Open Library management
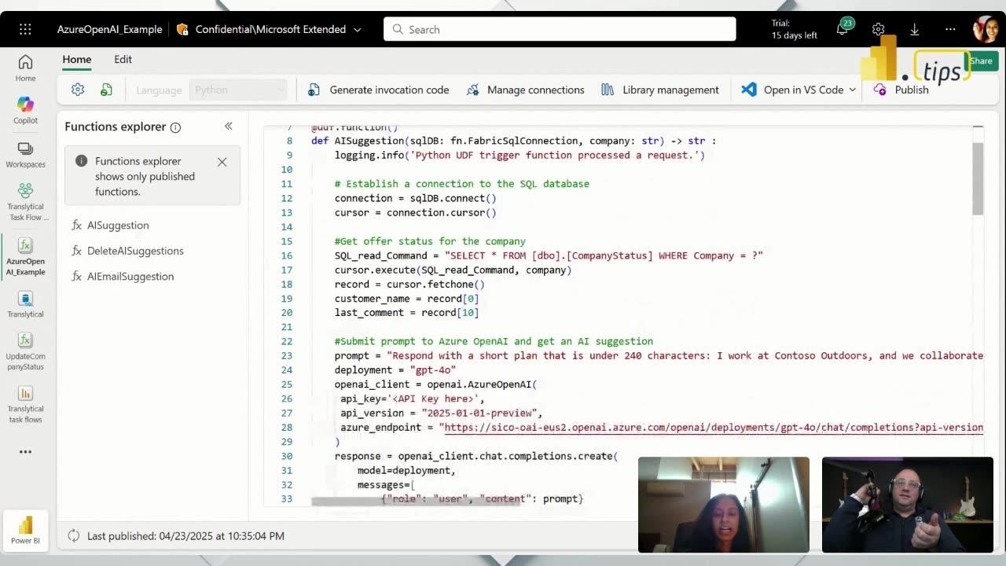This screenshot has height=566, width=1006. pyautogui.click(x=660, y=90)
